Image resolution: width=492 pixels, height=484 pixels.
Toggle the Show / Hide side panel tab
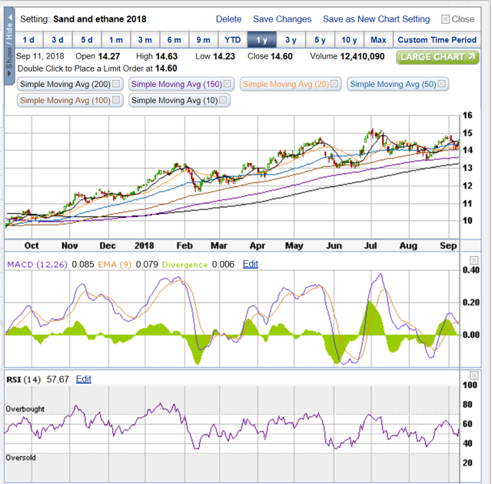tap(9, 46)
